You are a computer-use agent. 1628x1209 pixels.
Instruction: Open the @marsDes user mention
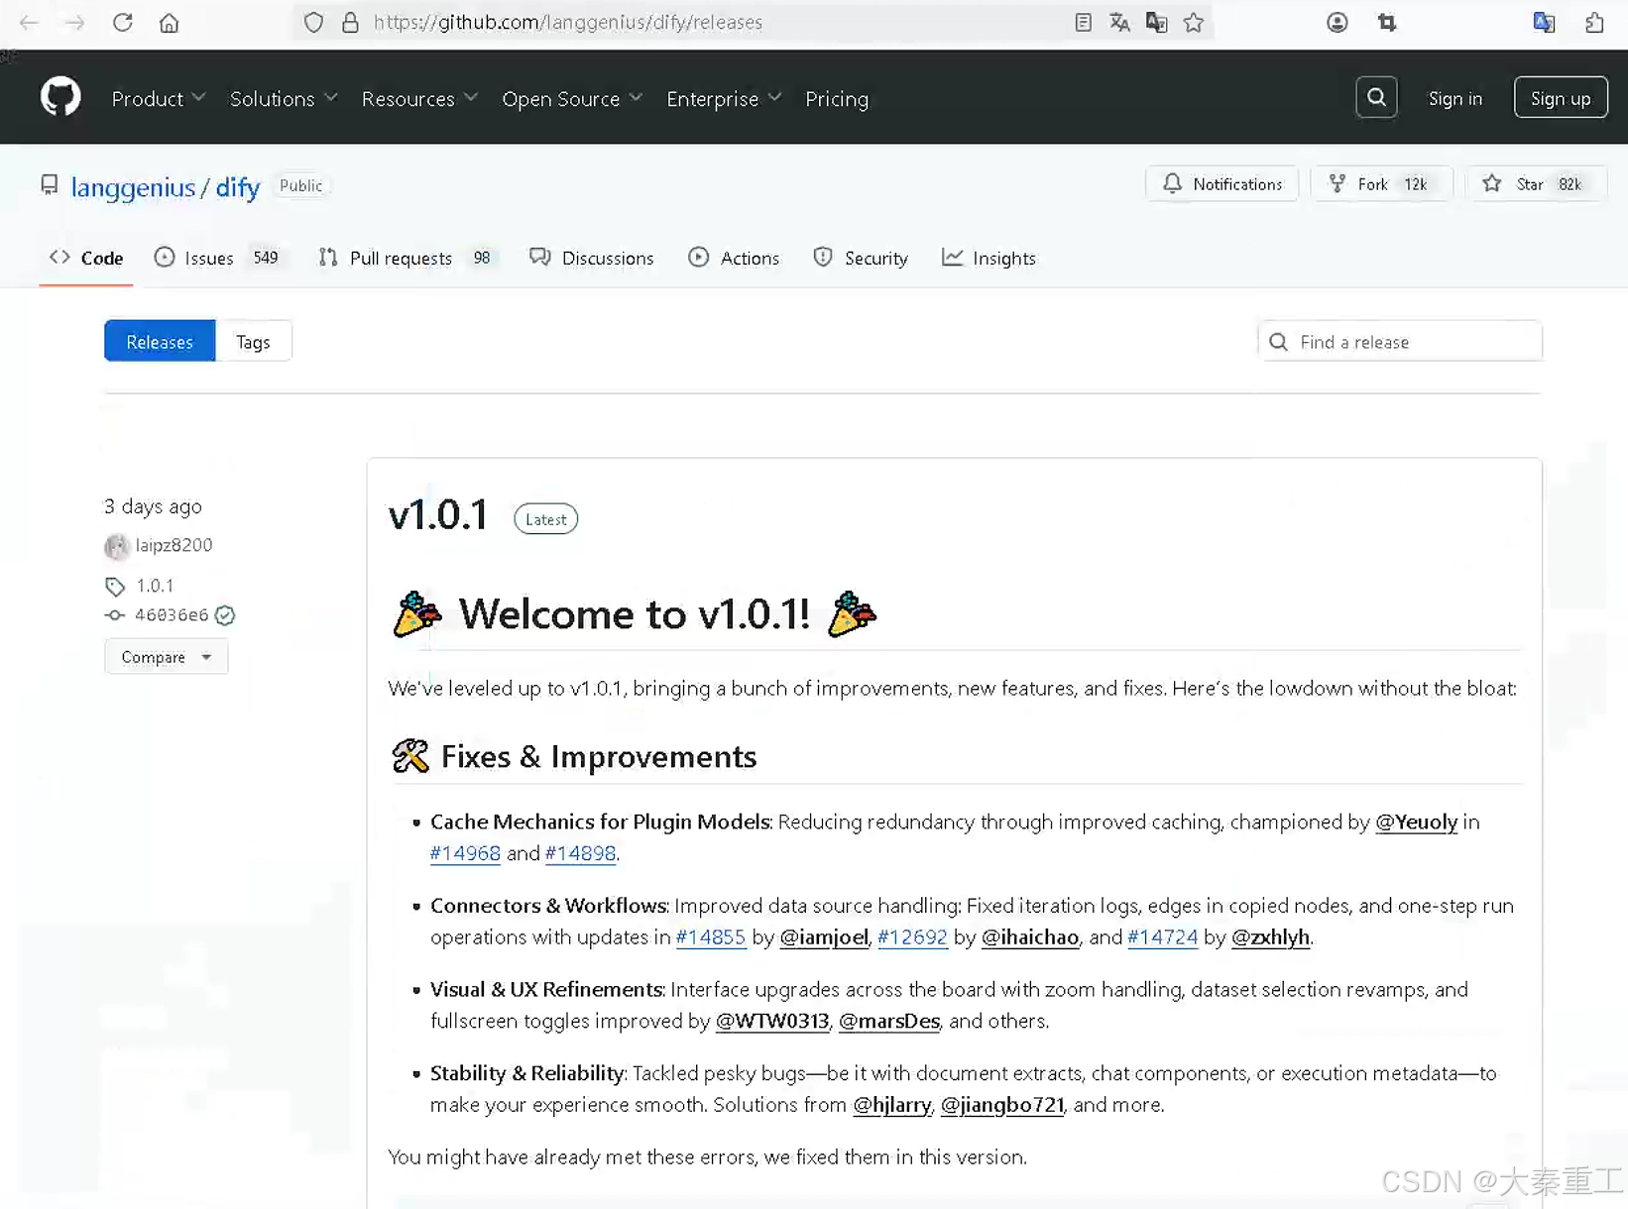(888, 1021)
